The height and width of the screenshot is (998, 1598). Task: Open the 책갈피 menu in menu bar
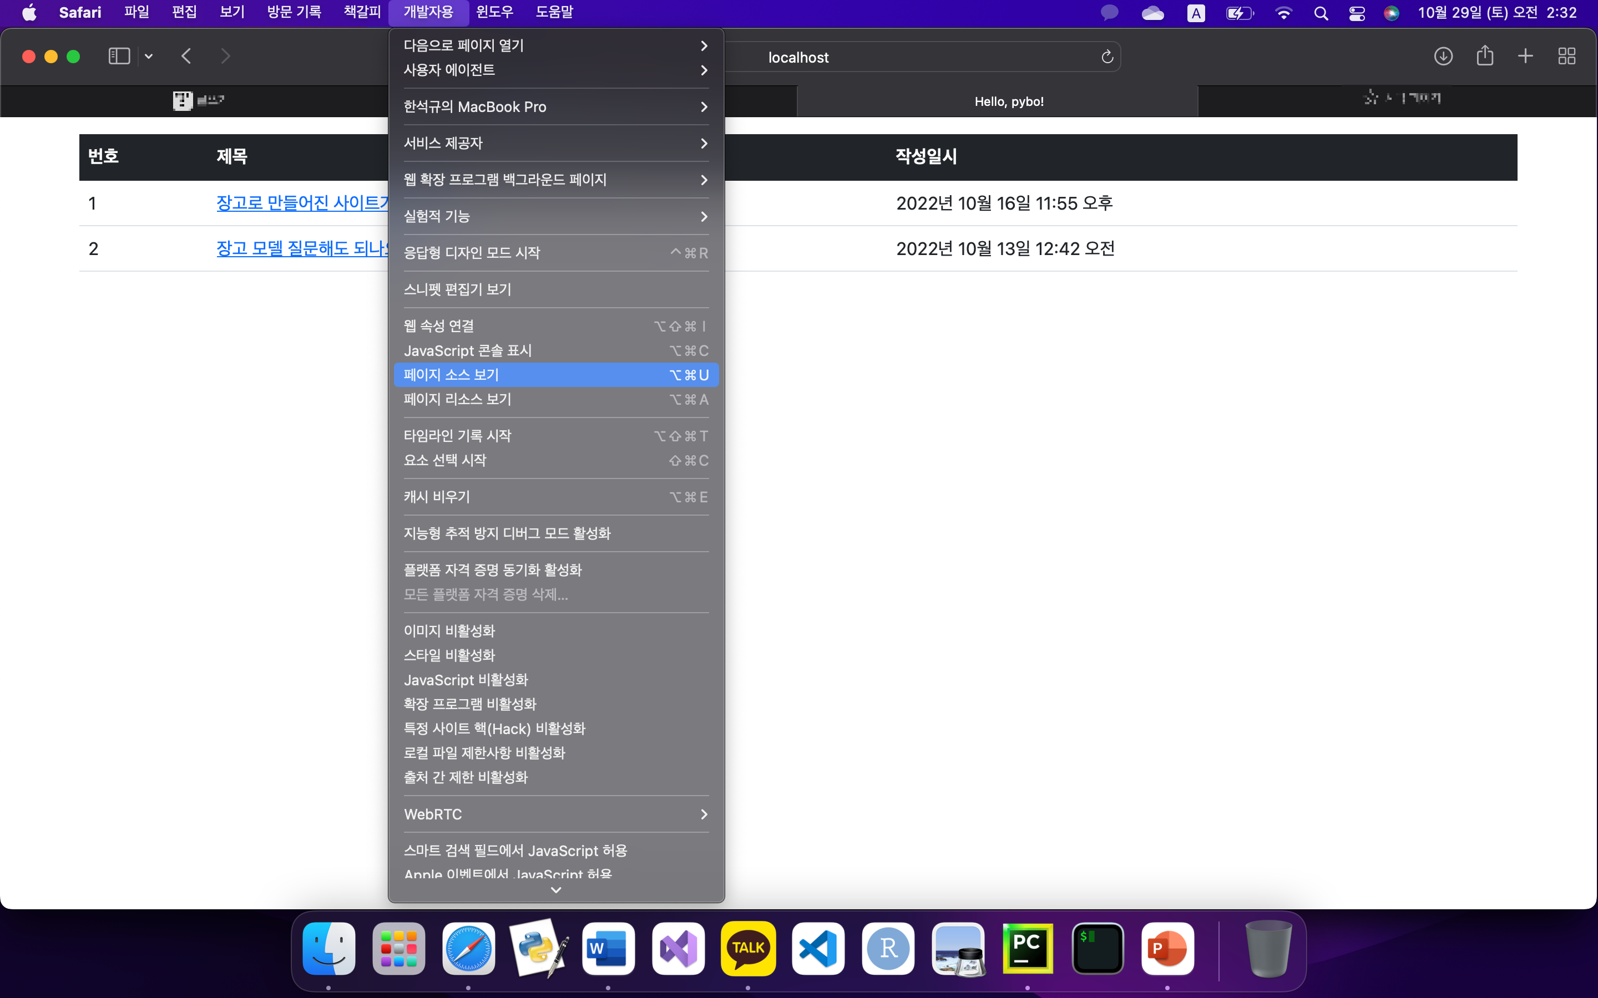point(362,12)
